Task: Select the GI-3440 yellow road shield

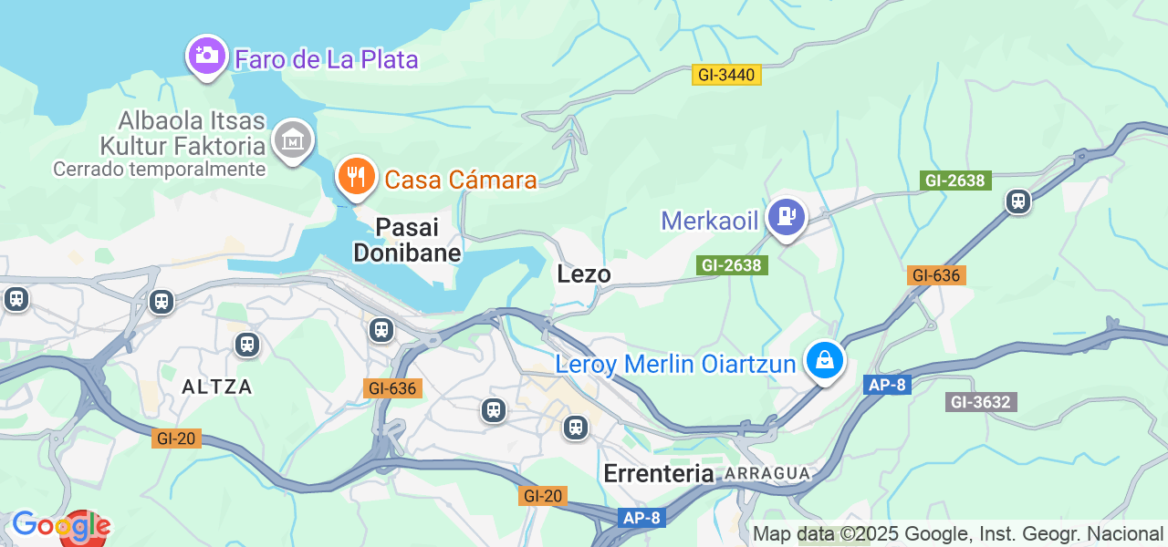Action: click(726, 75)
